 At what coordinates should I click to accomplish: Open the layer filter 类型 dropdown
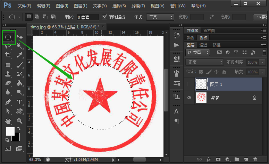click(197, 52)
